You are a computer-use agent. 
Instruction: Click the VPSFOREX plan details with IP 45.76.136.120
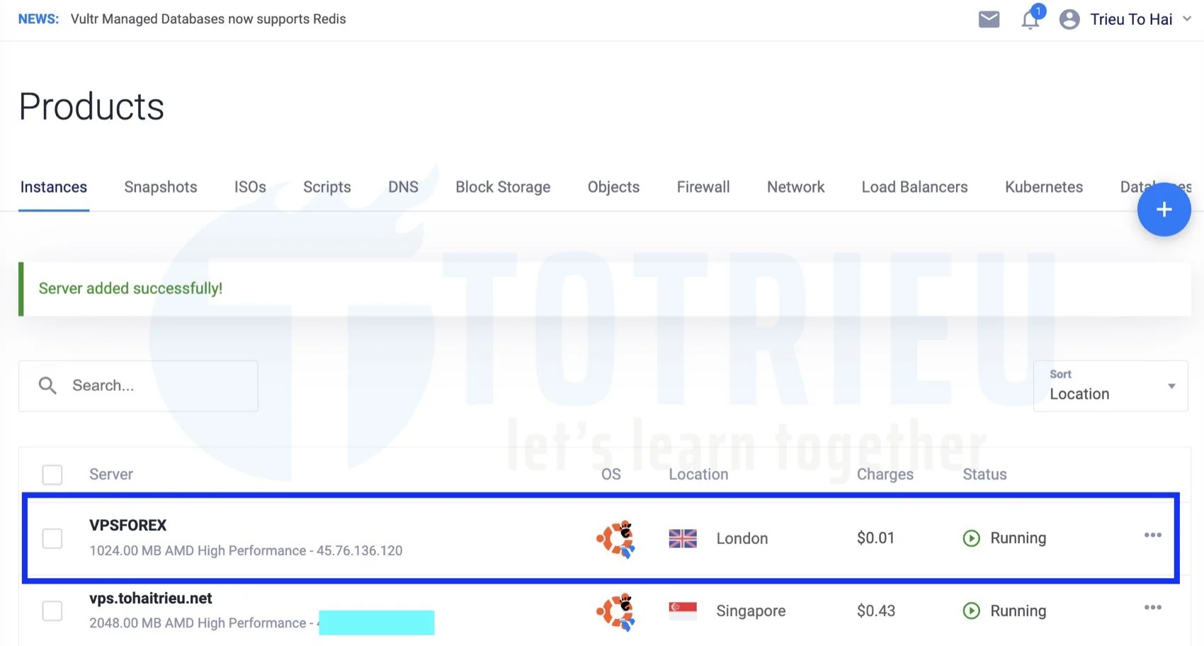pos(246,550)
